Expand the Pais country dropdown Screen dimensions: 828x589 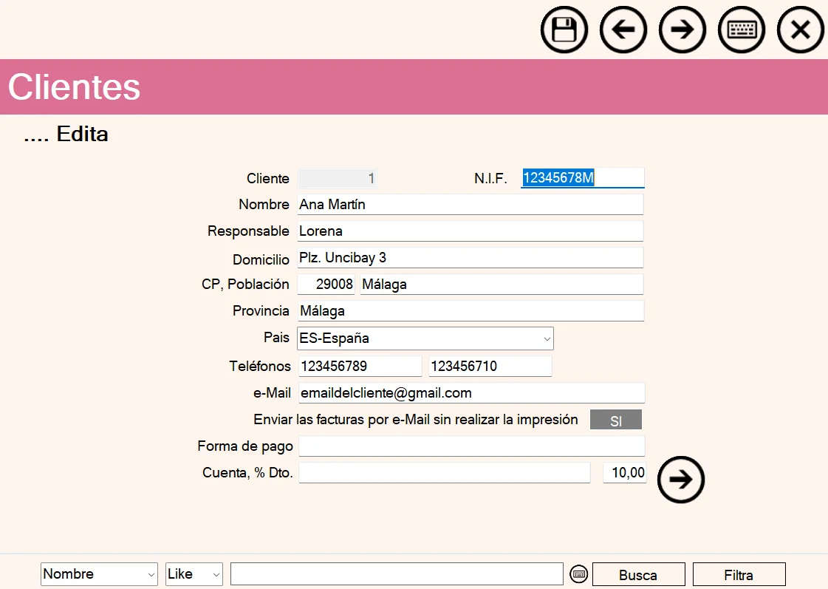pos(425,338)
